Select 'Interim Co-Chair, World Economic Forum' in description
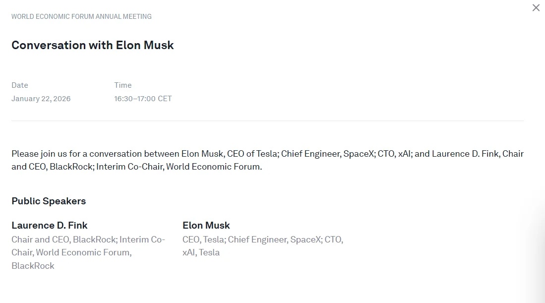545x303 pixels. pos(179,167)
